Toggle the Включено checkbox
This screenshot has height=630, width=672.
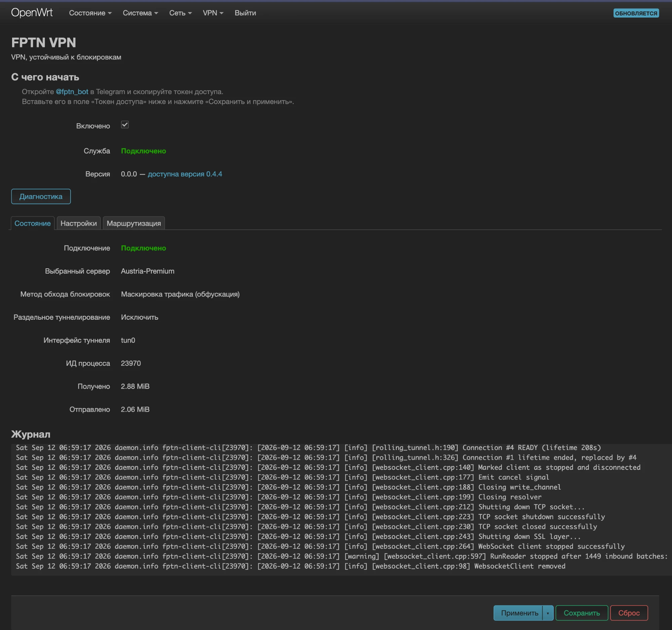click(125, 125)
